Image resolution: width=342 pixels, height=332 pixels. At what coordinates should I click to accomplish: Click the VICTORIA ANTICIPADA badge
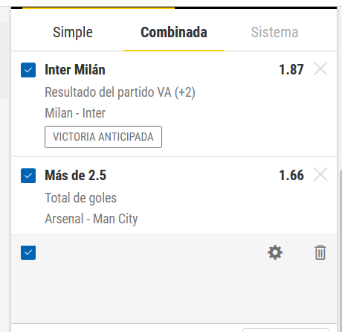[x=103, y=137]
